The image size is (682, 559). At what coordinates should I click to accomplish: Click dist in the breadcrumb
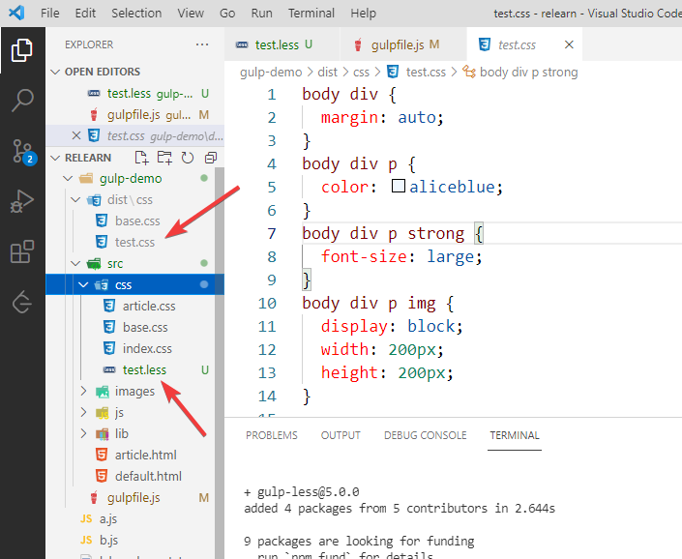click(327, 72)
